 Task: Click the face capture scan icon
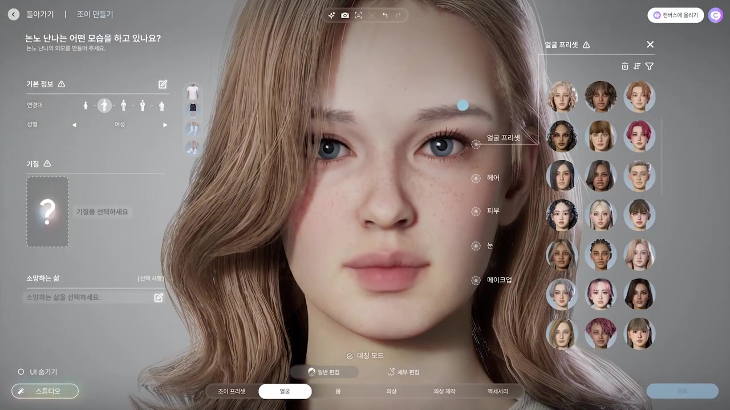pos(358,15)
